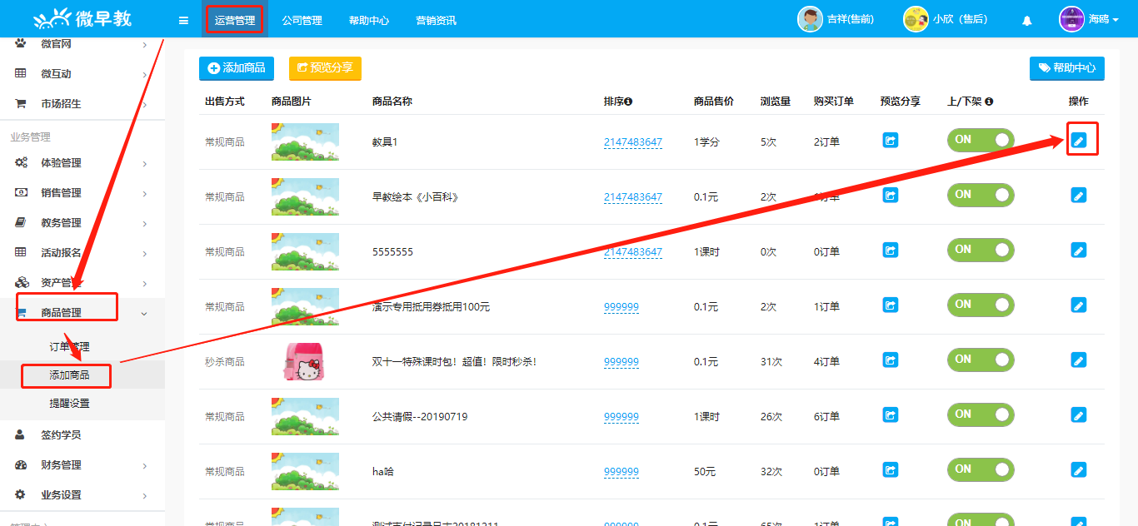The height and width of the screenshot is (526, 1138).
Task: Click 签约学员 person icon
Action: click(x=21, y=435)
